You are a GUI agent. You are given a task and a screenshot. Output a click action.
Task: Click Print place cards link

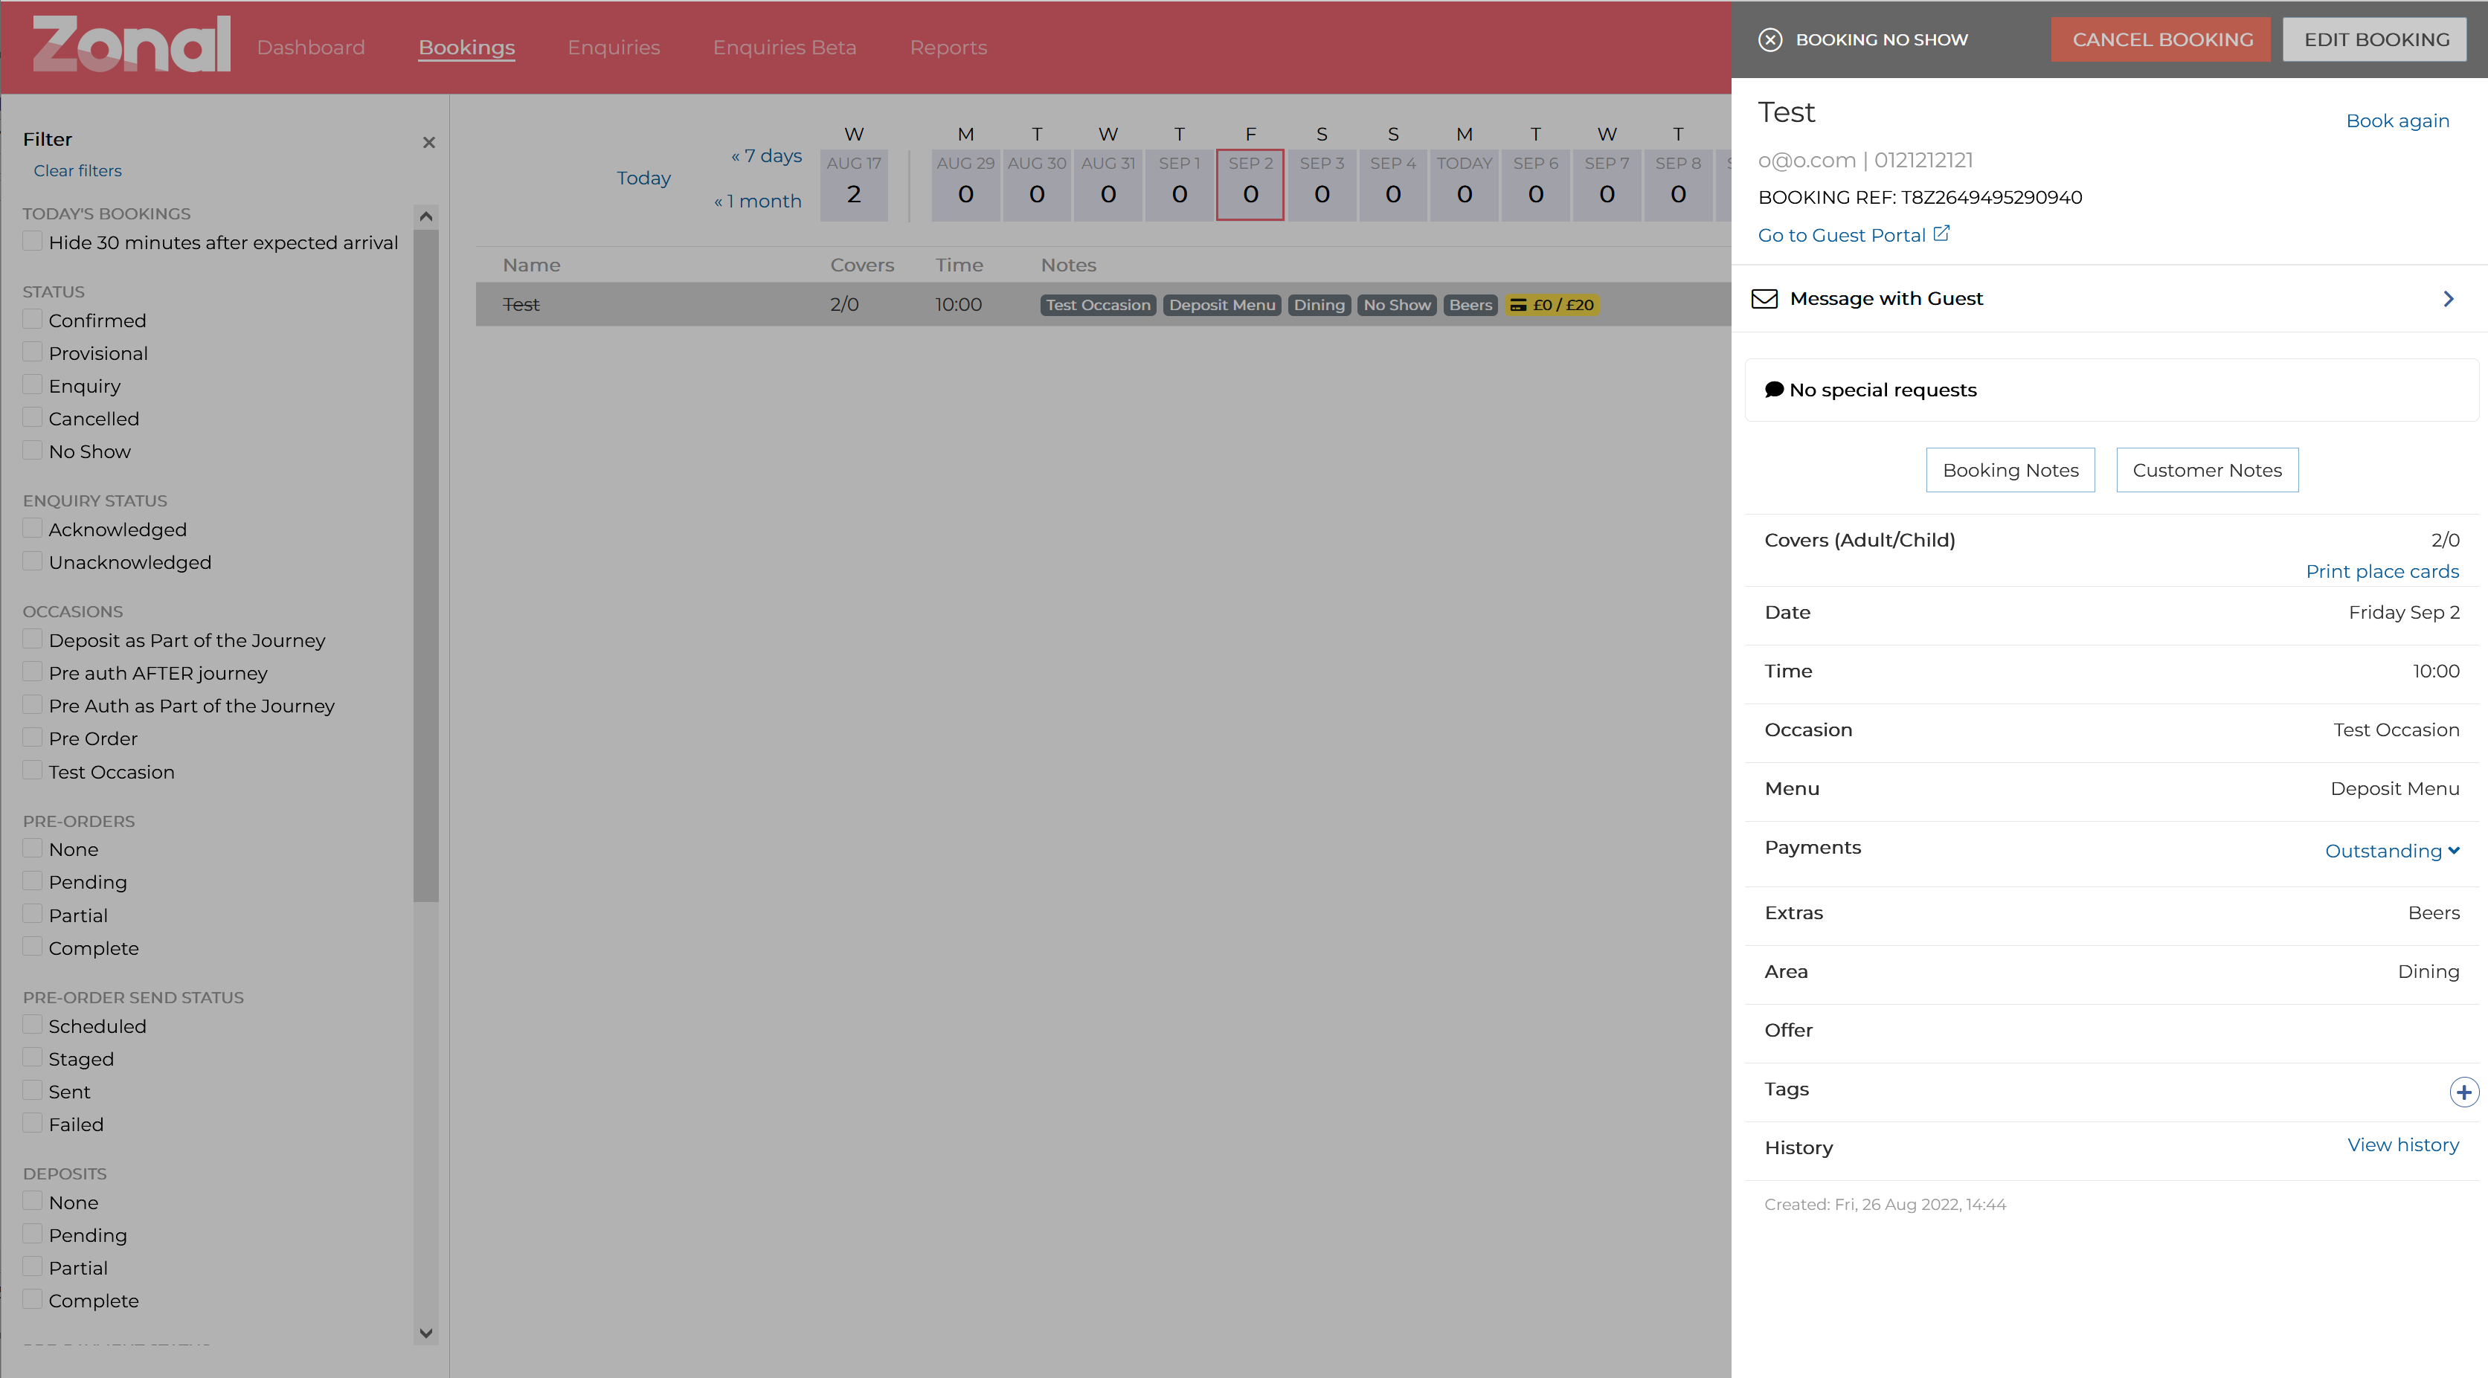2382,572
